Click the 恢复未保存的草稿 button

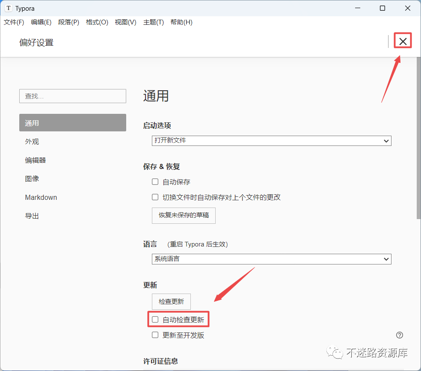coord(184,215)
